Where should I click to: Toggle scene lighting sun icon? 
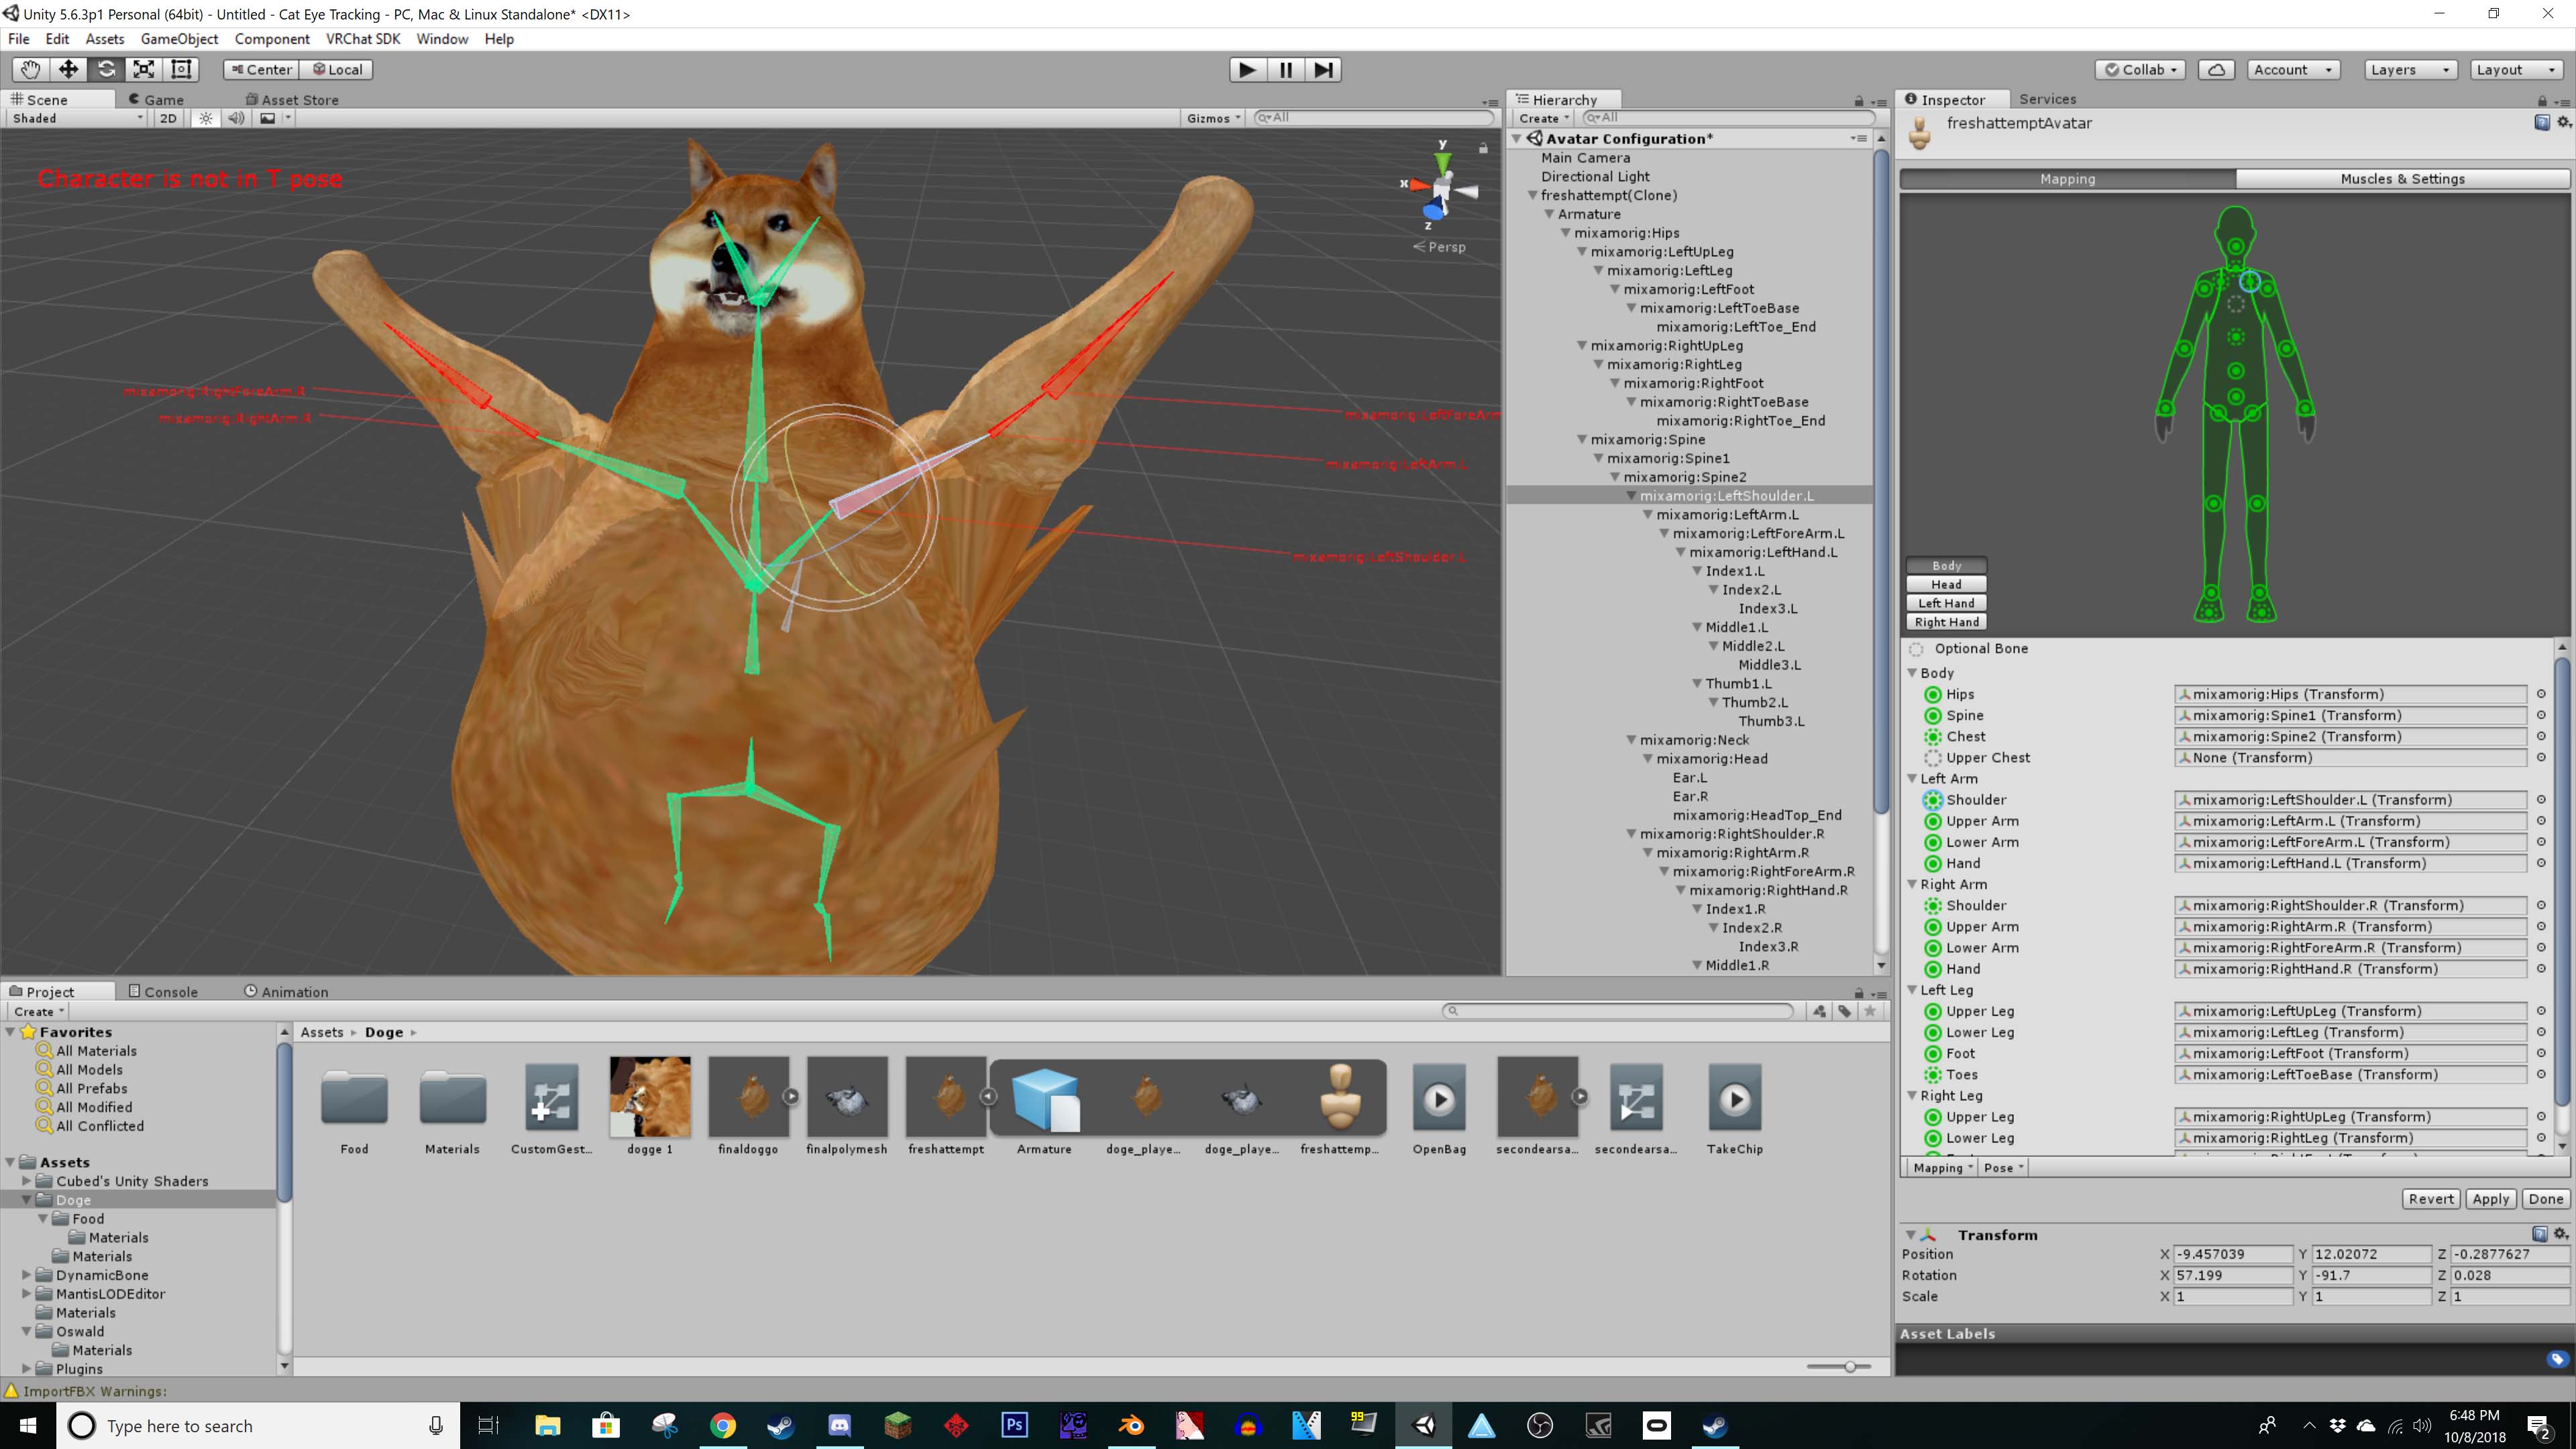pos(206,118)
